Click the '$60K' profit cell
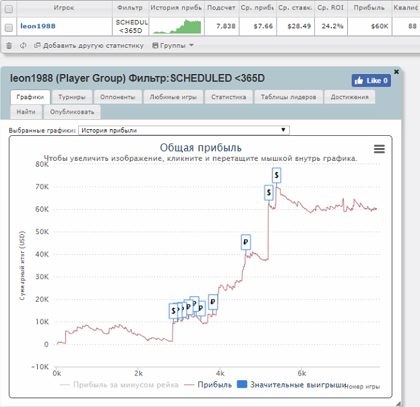The width and height of the screenshot is (420, 407). tap(369, 26)
